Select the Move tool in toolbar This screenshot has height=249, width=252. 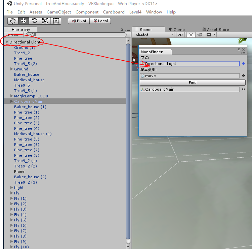24,21
